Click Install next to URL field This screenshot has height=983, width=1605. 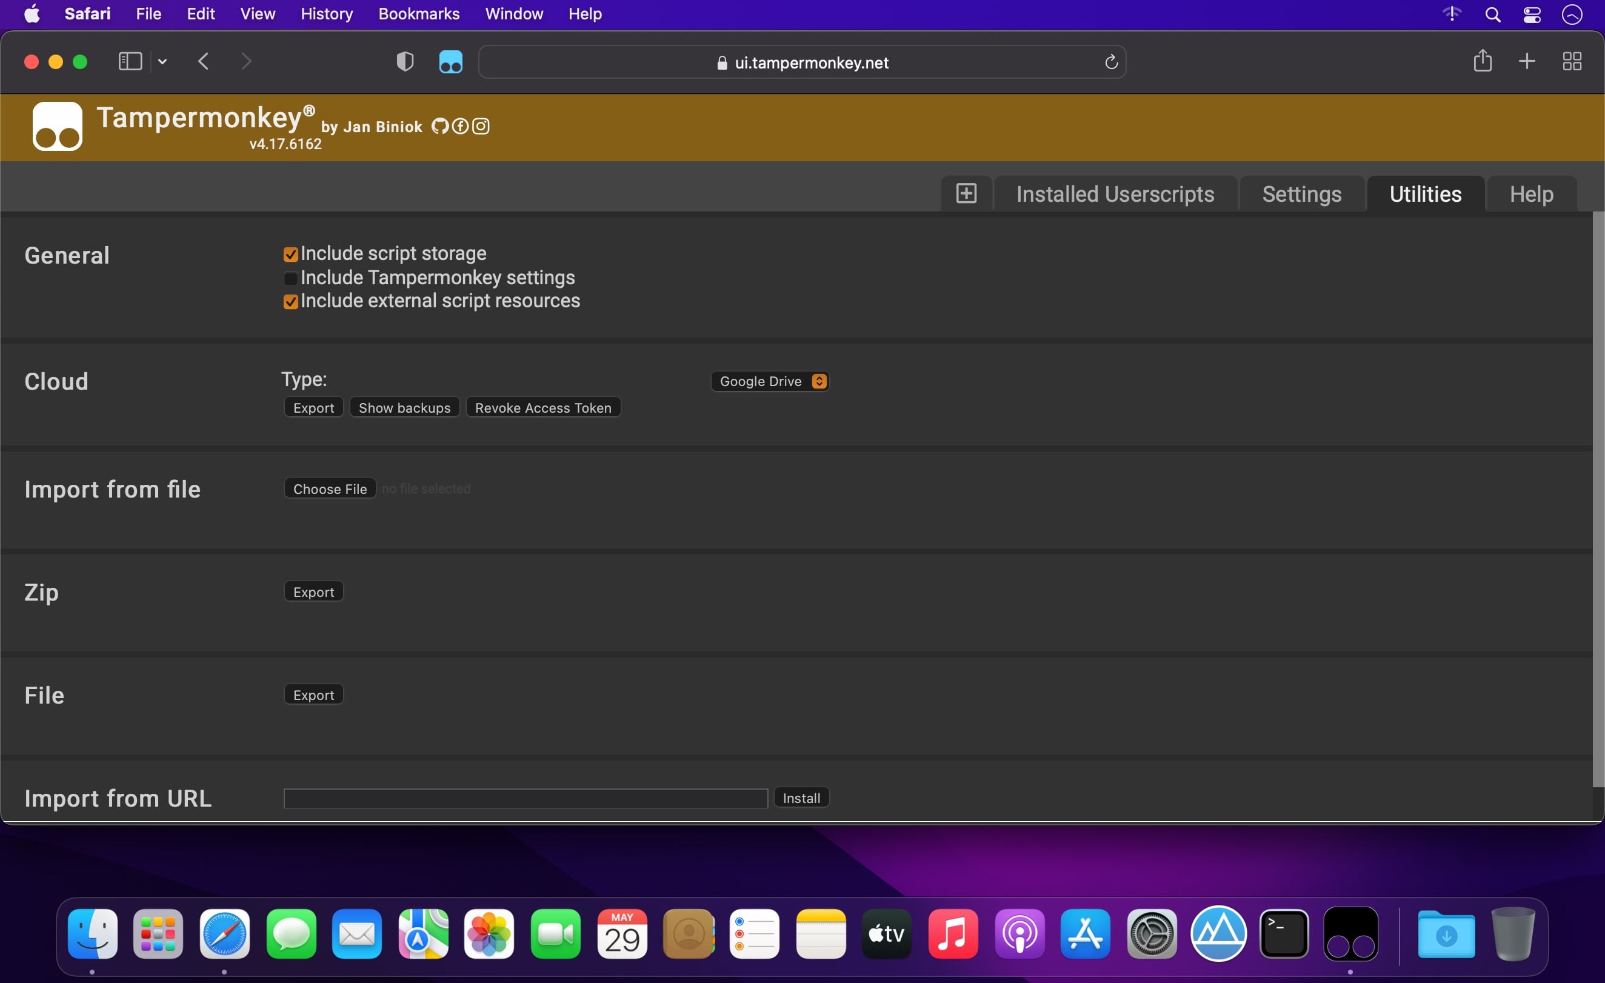[801, 798]
